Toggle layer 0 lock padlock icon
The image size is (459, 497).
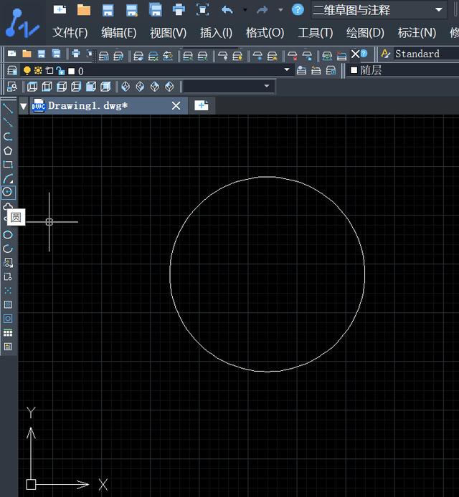coord(60,71)
